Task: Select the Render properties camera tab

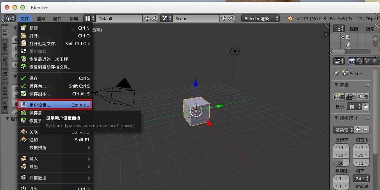Action: coord(351,61)
